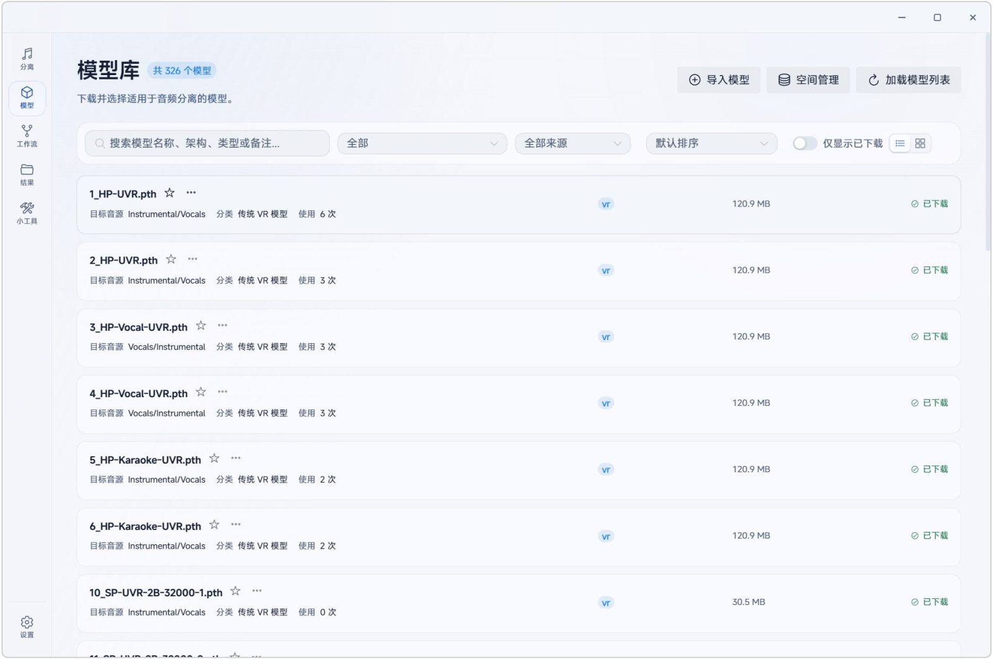Open the 分离 (separate) sidebar page
Image resolution: width=993 pixels, height=659 pixels.
click(27, 59)
